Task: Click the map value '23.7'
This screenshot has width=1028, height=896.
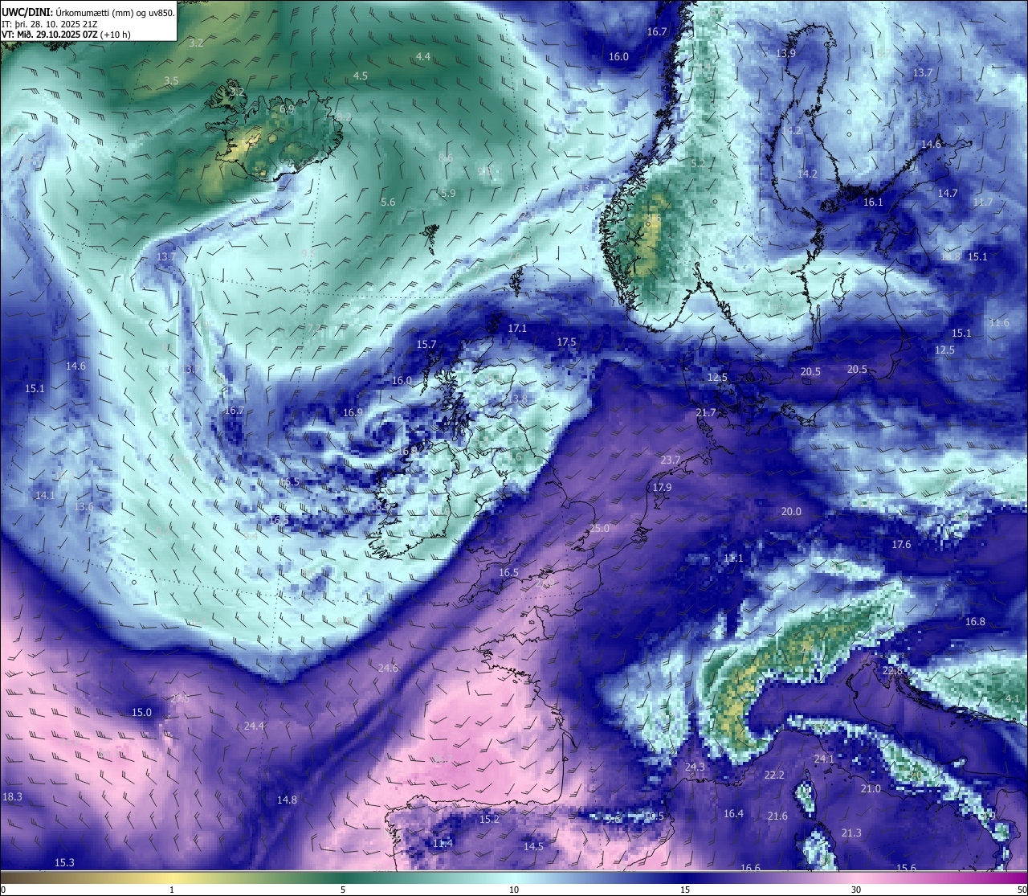Action: (670, 460)
